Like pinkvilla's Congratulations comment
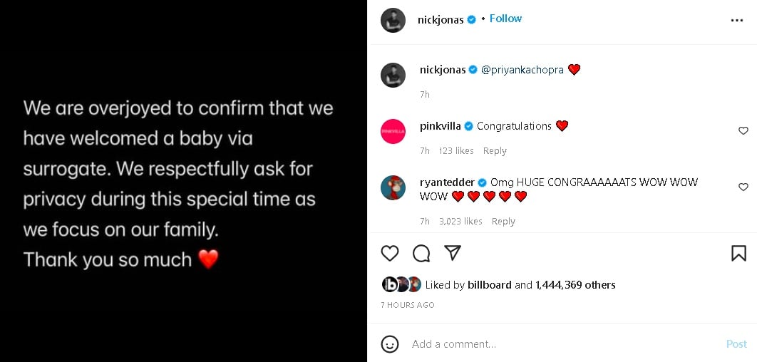Screen dimensions: 757x362 point(743,131)
